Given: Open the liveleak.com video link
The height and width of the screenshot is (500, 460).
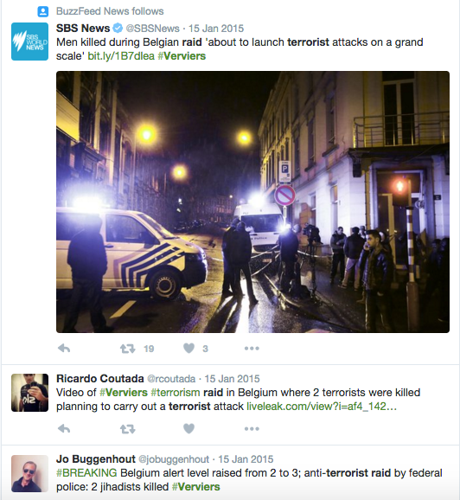Looking at the screenshot, I should click(x=322, y=407).
